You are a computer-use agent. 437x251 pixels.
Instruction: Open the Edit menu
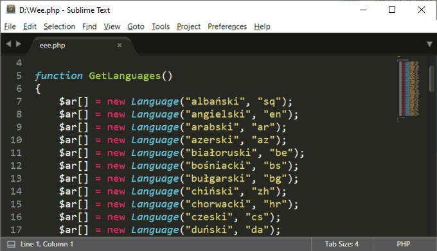click(x=30, y=26)
